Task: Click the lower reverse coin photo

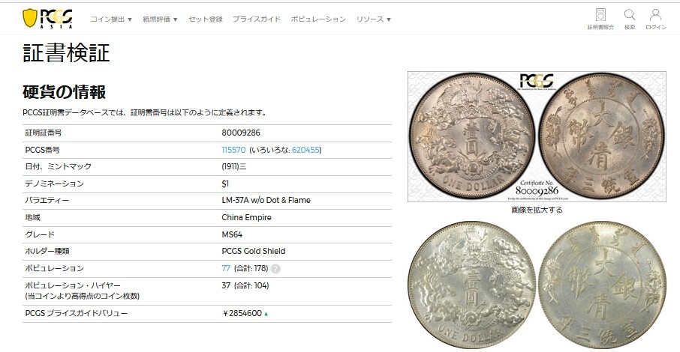Action: (x=603, y=285)
